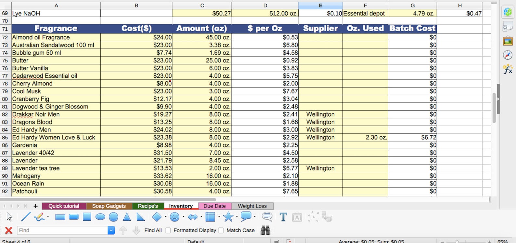This screenshot has height=243, width=516.
Task: Insert a smiley Symbol Shape
Action: 175,217
